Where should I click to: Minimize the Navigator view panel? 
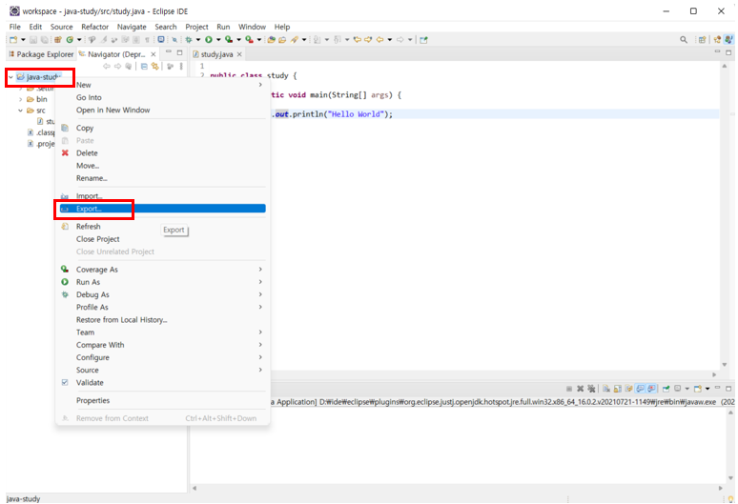(169, 52)
